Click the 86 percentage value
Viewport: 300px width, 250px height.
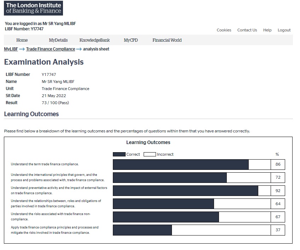pyautogui.click(x=278, y=164)
